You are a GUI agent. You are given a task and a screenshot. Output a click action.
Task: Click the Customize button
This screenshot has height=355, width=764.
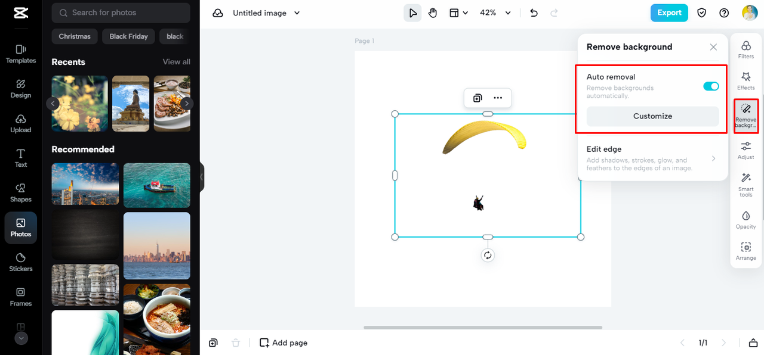[x=652, y=116]
